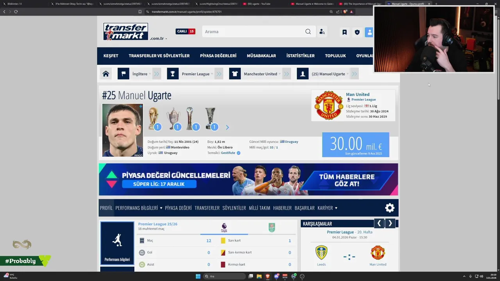The width and height of the screenshot is (500, 281).
Task: Show more trophies with the arrow
Action: (x=227, y=127)
